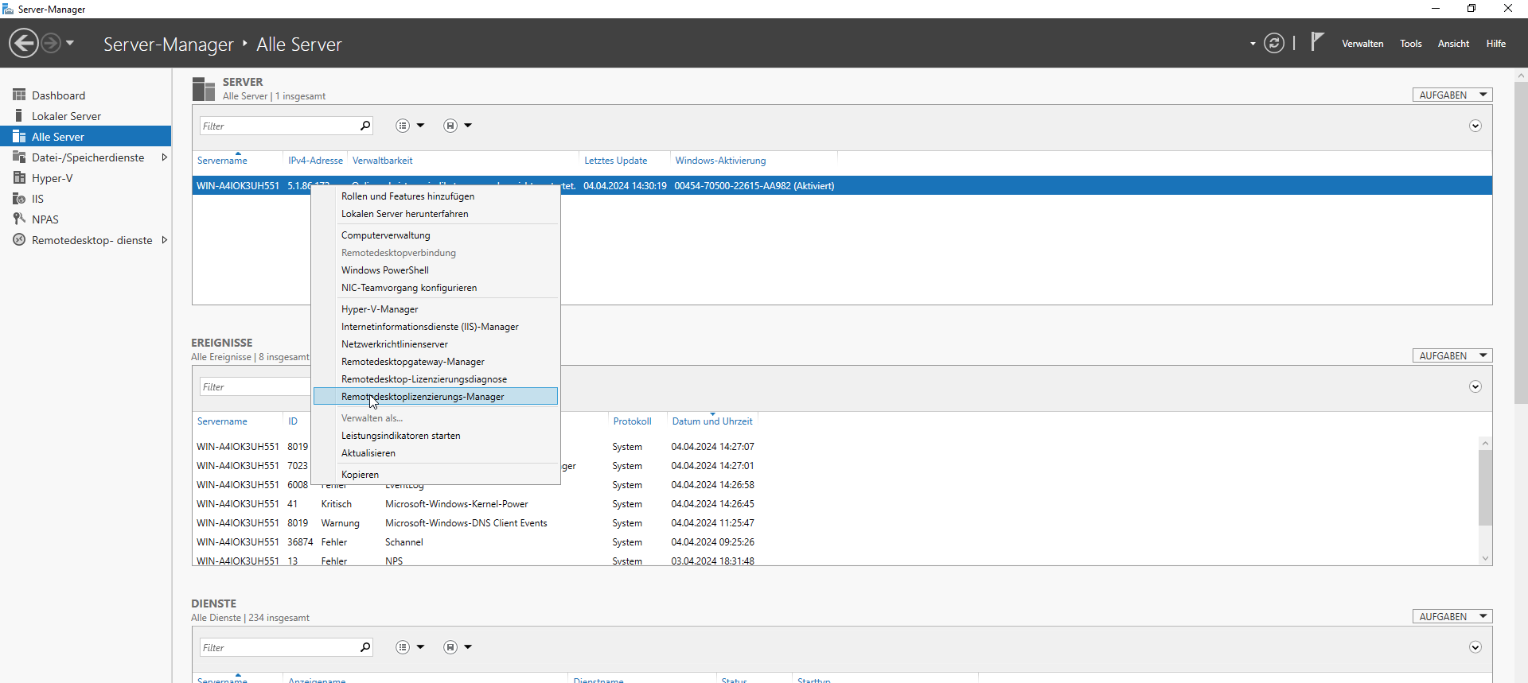Choose Leistungsindikatoren starten
The height and width of the screenshot is (683, 1528).
pyautogui.click(x=435, y=436)
